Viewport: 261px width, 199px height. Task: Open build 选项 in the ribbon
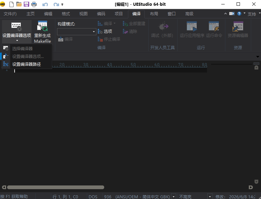coord(105,32)
